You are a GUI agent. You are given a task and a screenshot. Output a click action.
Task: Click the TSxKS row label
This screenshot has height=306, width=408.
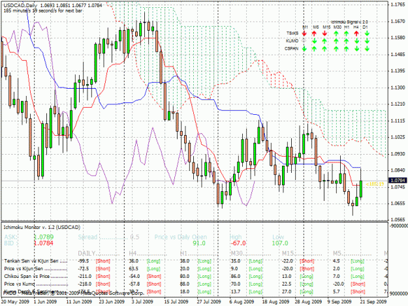(x=292, y=33)
